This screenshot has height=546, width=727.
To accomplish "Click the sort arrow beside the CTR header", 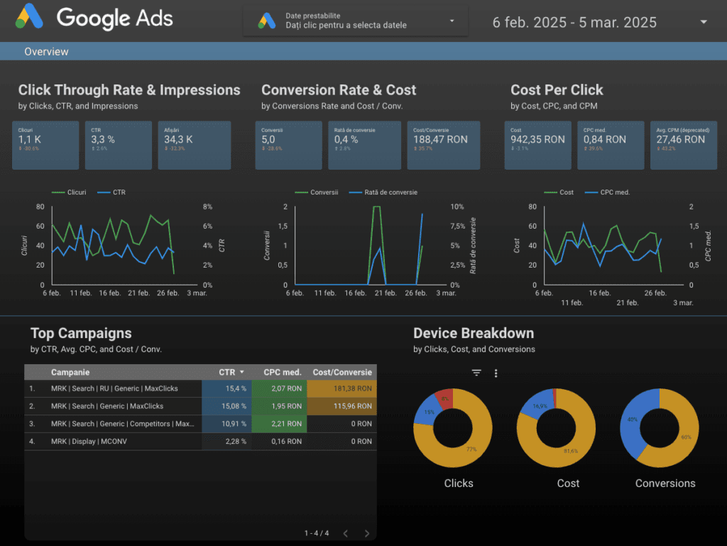I will click(x=241, y=372).
